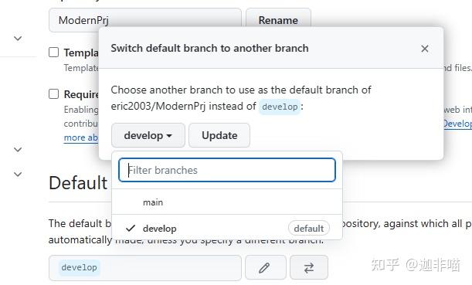Expand the bottom sidebar chevron
472x285 pixels.
point(18,175)
